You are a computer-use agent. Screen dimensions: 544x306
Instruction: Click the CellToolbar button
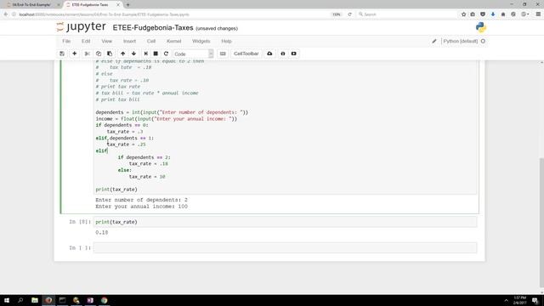(246, 54)
